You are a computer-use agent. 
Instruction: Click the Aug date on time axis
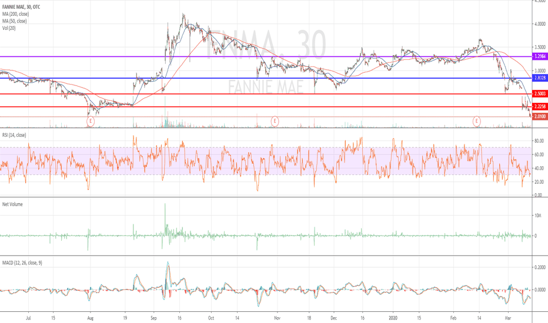[x=90, y=318]
